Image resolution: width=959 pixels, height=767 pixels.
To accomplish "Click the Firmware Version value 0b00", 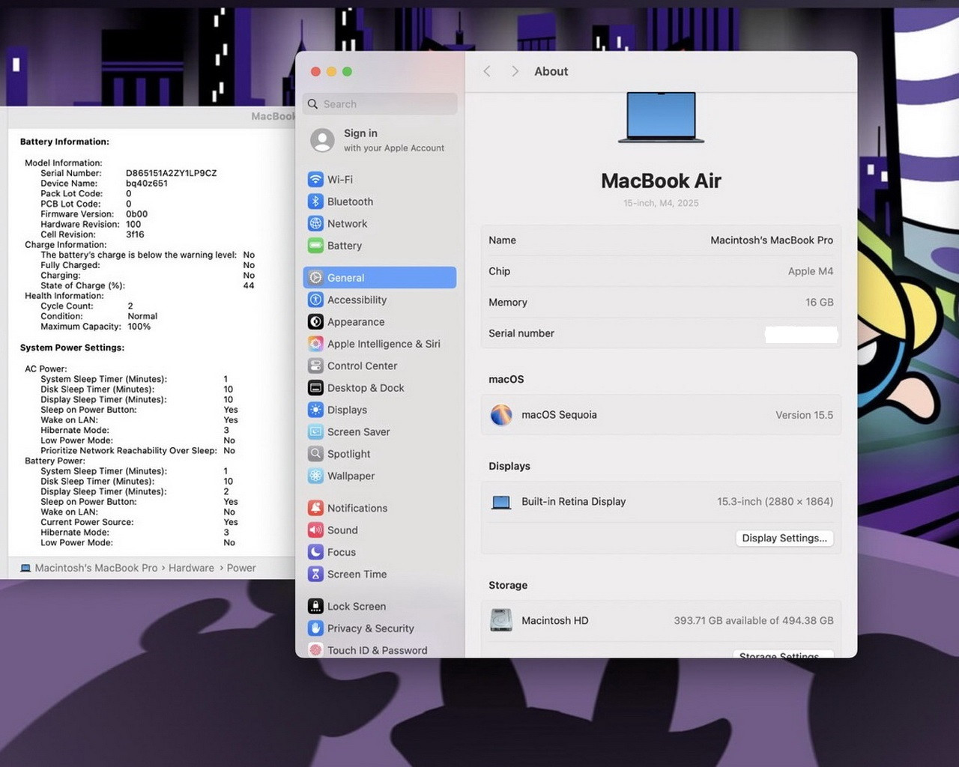I will [136, 214].
